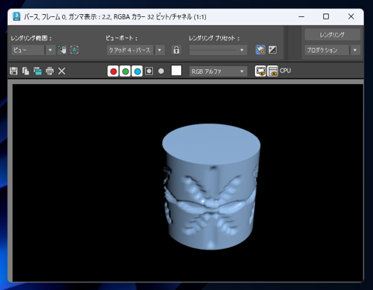Open the ビューポート クアッド 4 dropdown

[136, 50]
